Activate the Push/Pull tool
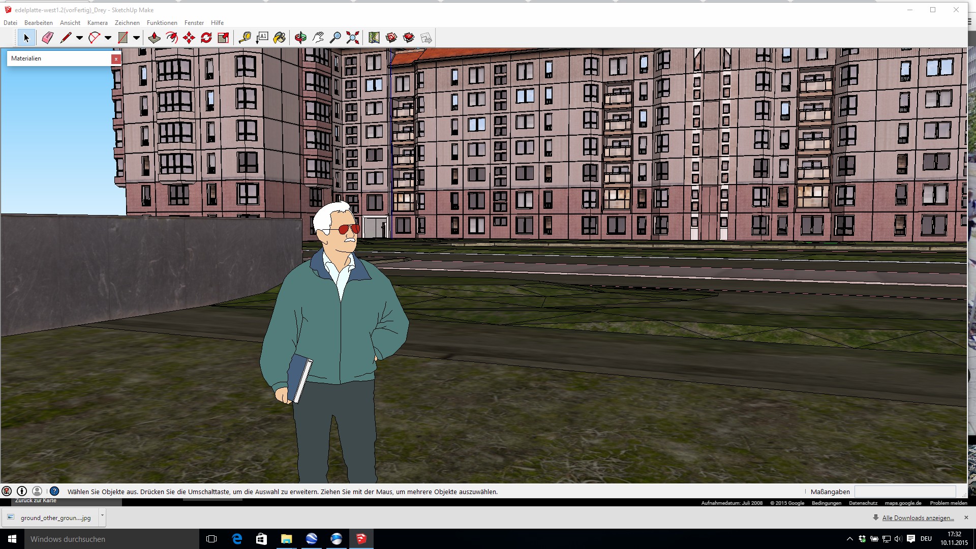This screenshot has height=549, width=976. (x=155, y=38)
